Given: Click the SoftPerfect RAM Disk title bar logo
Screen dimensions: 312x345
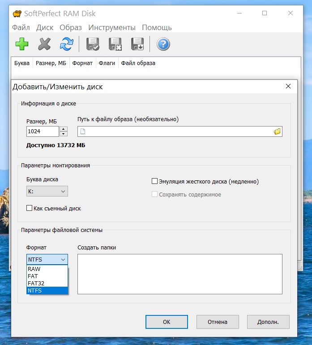Looking at the screenshot, I should coord(17,13).
